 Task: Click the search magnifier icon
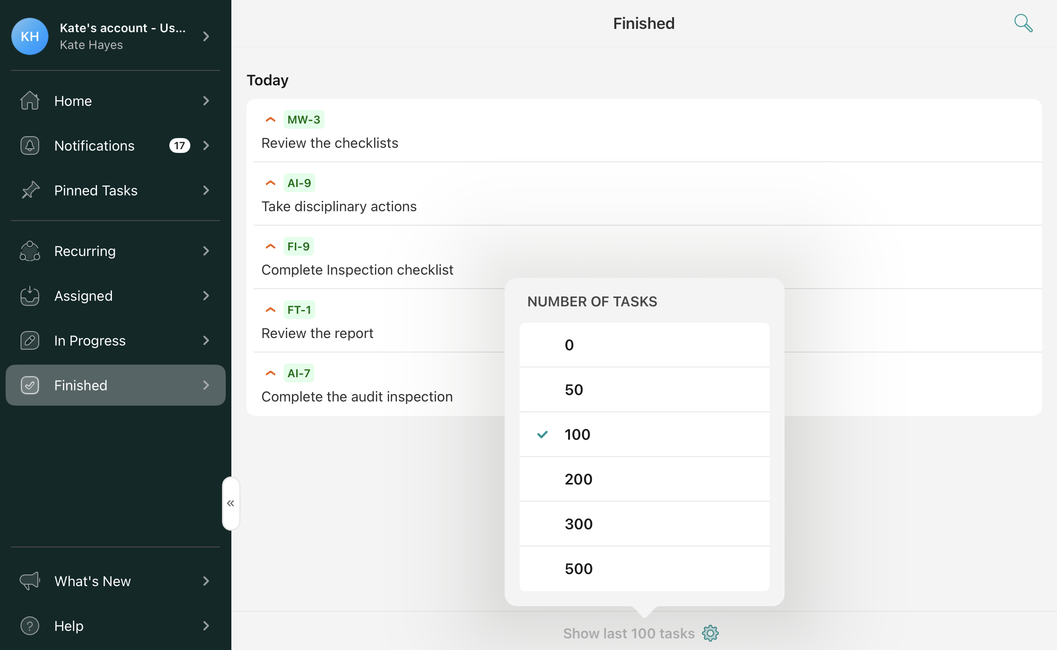1023,23
